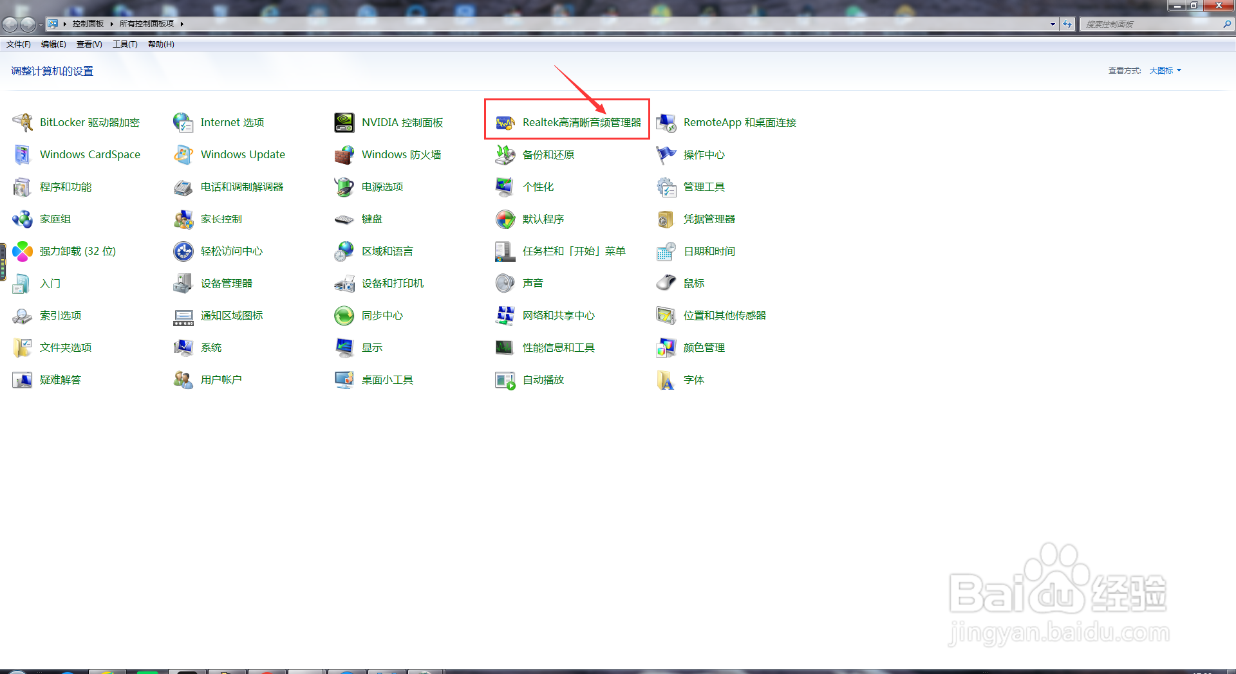Viewport: 1236px width, 674px height.
Task: Open the 系统 icon
Action: 183,347
